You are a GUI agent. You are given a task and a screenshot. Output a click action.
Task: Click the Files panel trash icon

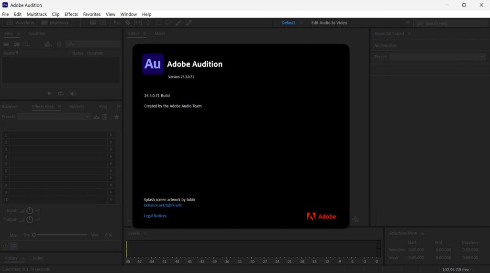[59, 44]
